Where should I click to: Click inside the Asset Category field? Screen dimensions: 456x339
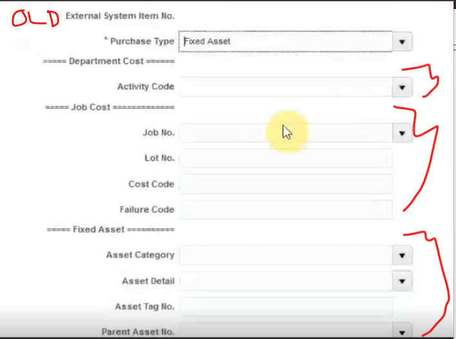coord(286,256)
